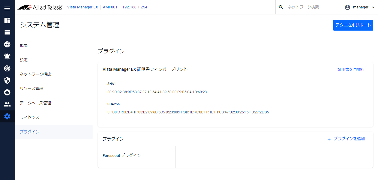Open the リソース管理 menu item

point(54,89)
